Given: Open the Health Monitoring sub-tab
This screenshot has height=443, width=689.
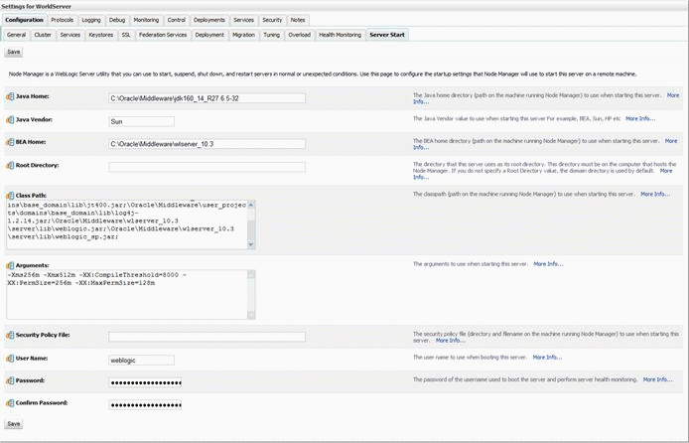Looking at the screenshot, I should pos(341,35).
